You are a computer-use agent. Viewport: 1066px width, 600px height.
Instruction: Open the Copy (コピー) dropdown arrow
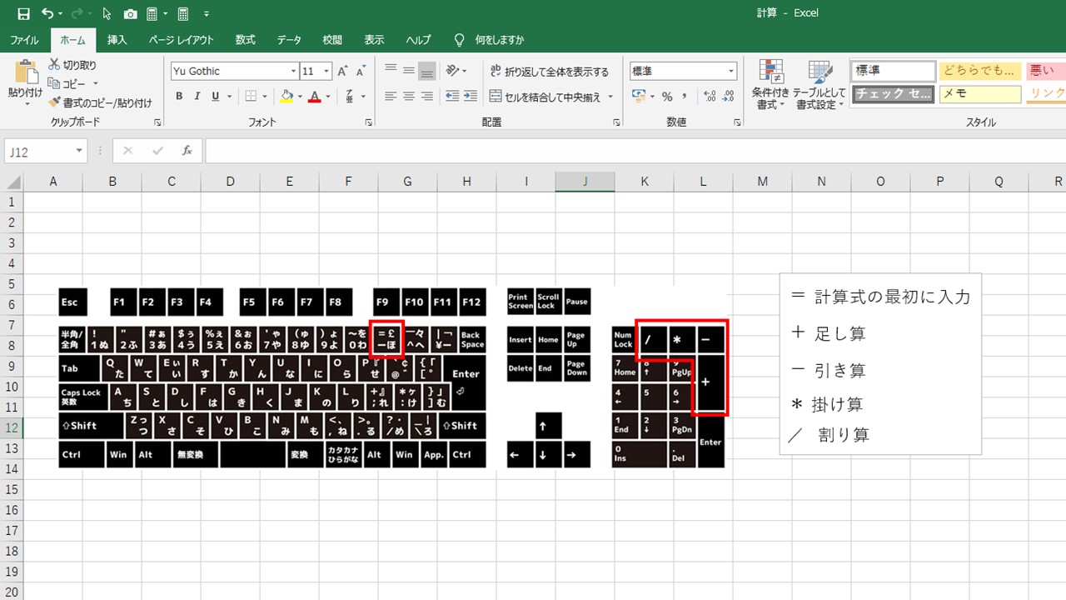[95, 84]
